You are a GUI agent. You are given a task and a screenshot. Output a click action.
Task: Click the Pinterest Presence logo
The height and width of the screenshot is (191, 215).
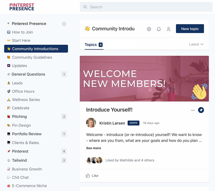[x=22, y=7]
